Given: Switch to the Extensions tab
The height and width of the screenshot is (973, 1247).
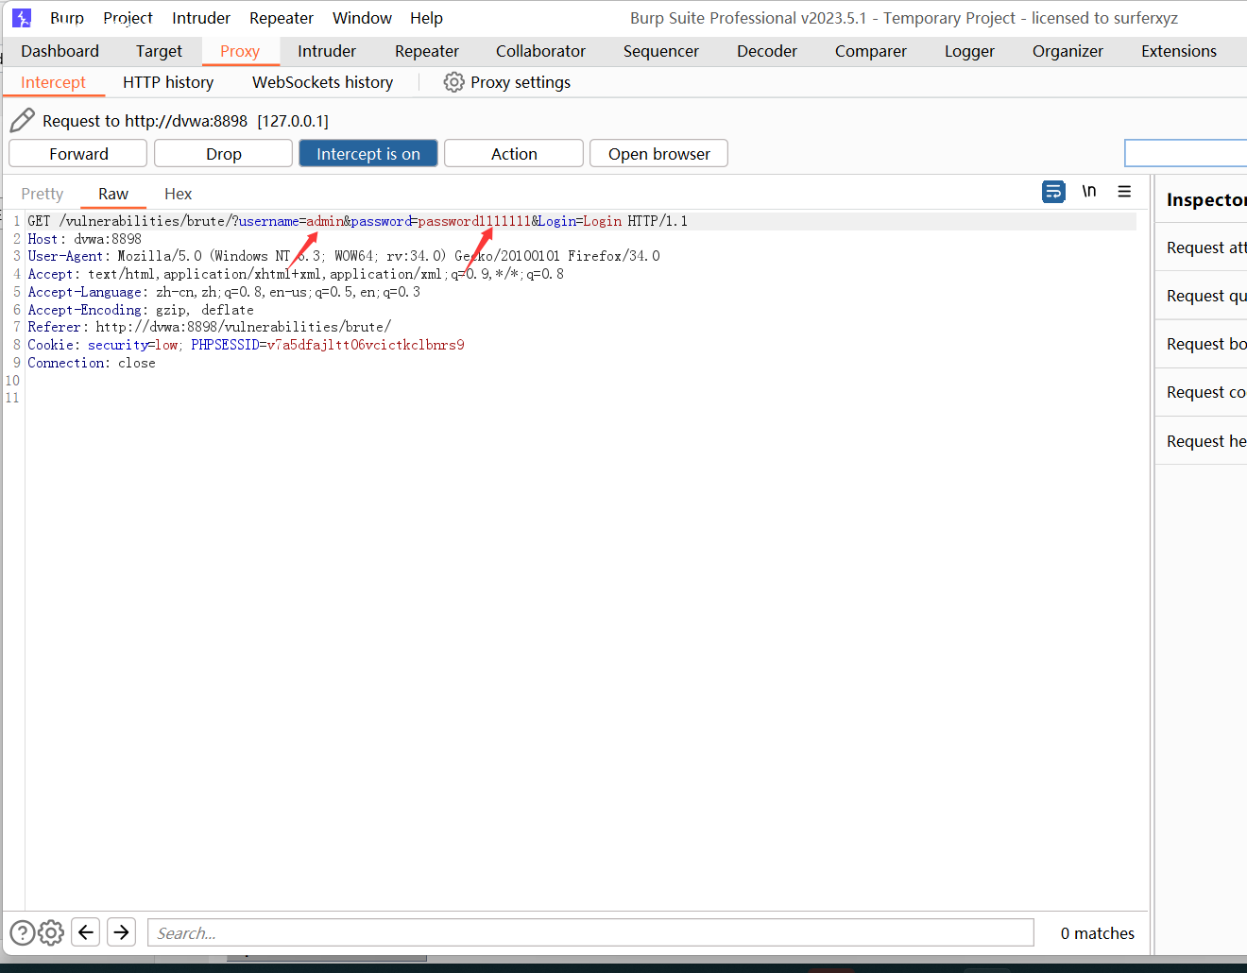Looking at the screenshot, I should pyautogui.click(x=1179, y=51).
